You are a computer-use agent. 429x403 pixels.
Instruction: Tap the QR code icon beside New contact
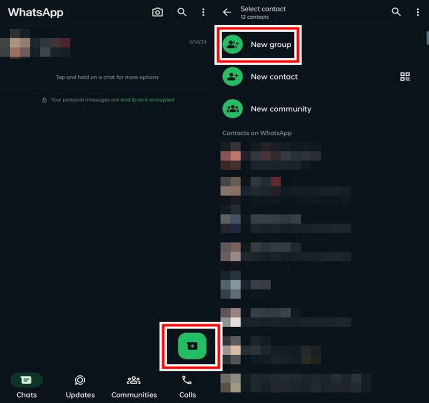coord(405,77)
